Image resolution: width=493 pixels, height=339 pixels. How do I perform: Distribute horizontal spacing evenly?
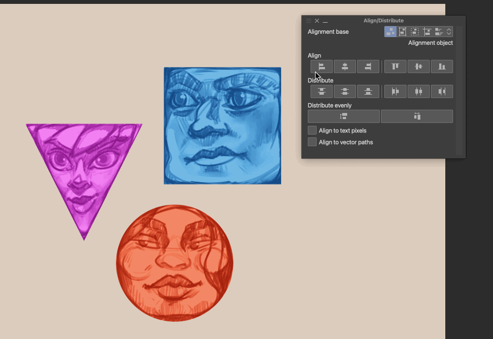[417, 116]
